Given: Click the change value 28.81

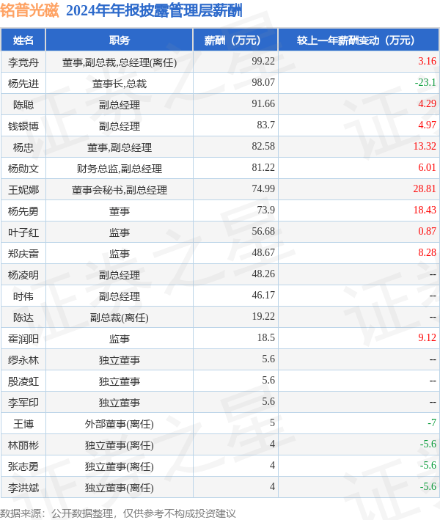Looking at the screenshot, I should coord(425,188).
